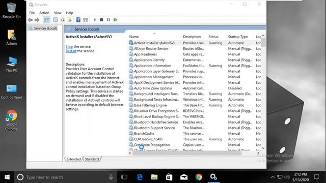The height and width of the screenshot is (183, 326).
Task: Go forward using the toolbar forward arrow
Action: pyautogui.click(x=37, y=20)
